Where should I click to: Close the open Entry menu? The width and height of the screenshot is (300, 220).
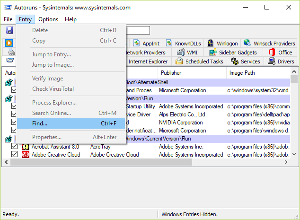[x=25, y=19]
